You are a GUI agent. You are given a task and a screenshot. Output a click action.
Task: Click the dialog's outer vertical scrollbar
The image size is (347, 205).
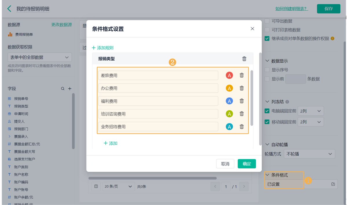260,99
